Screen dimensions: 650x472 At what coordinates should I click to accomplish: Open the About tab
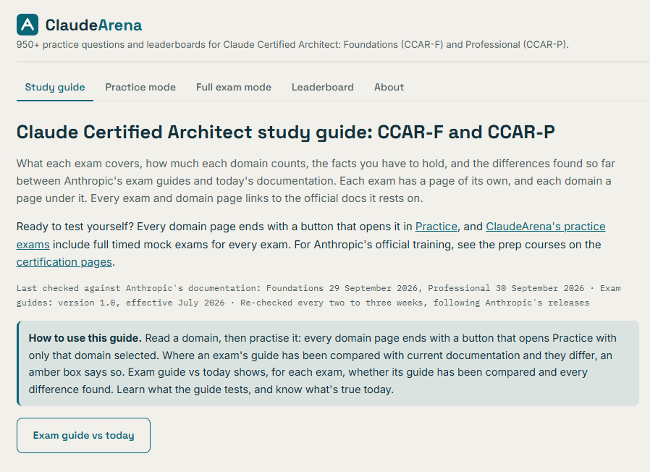pos(389,87)
